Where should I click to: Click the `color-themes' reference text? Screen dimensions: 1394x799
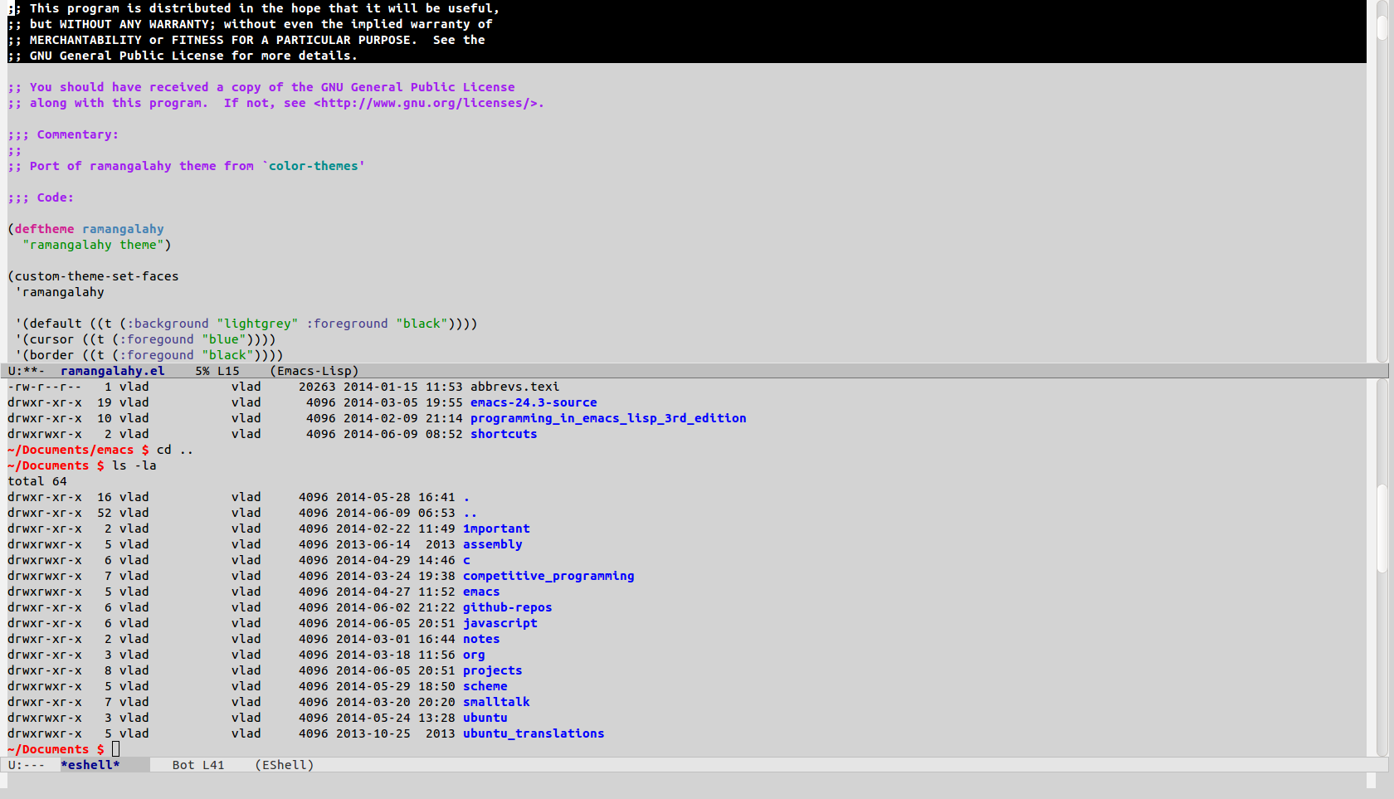[314, 166]
